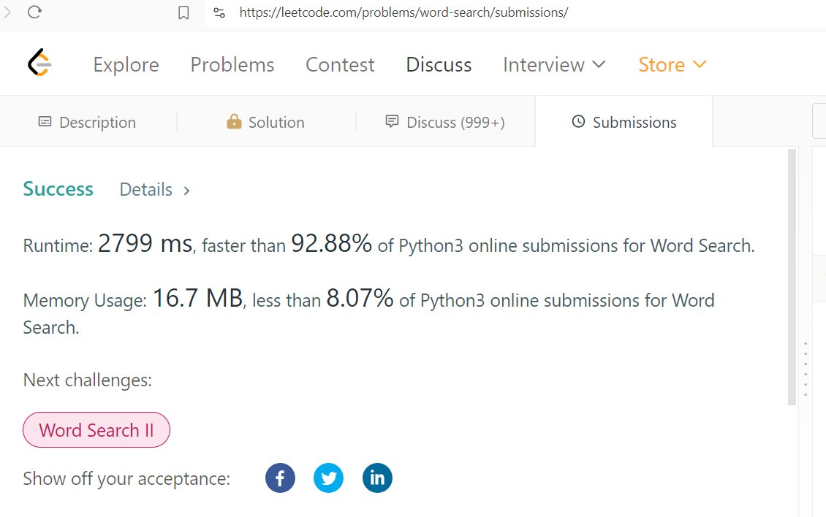Click the Discuss comment bubble icon
The height and width of the screenshot is (517, 826).
pos(392,122)
